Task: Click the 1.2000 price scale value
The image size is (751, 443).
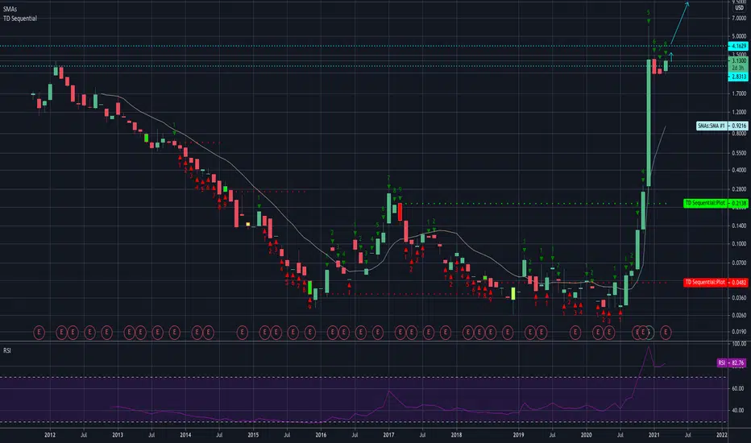Action: [x=739, y=113]
